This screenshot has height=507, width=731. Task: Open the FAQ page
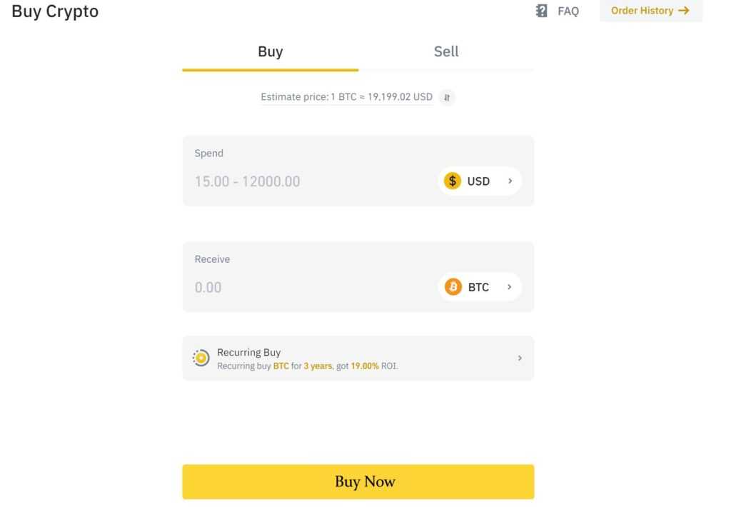point(568,11)
